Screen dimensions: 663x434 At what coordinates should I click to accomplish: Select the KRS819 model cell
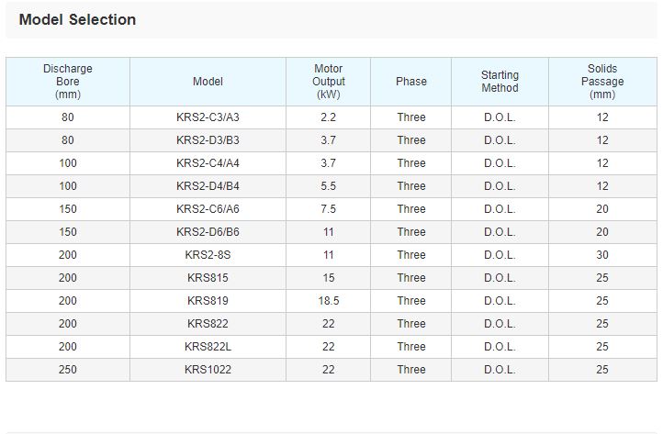(x=208, y=301)
